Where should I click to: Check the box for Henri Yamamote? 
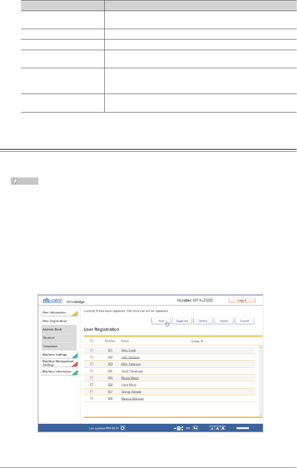[92, 371]
